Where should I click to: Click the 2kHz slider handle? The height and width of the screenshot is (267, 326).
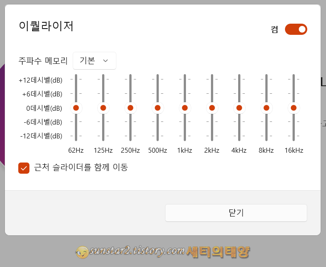point(212,108)
